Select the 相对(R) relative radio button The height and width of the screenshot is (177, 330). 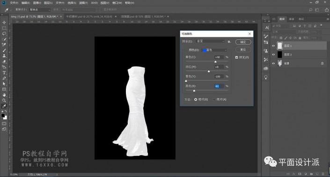coord(196,99)
